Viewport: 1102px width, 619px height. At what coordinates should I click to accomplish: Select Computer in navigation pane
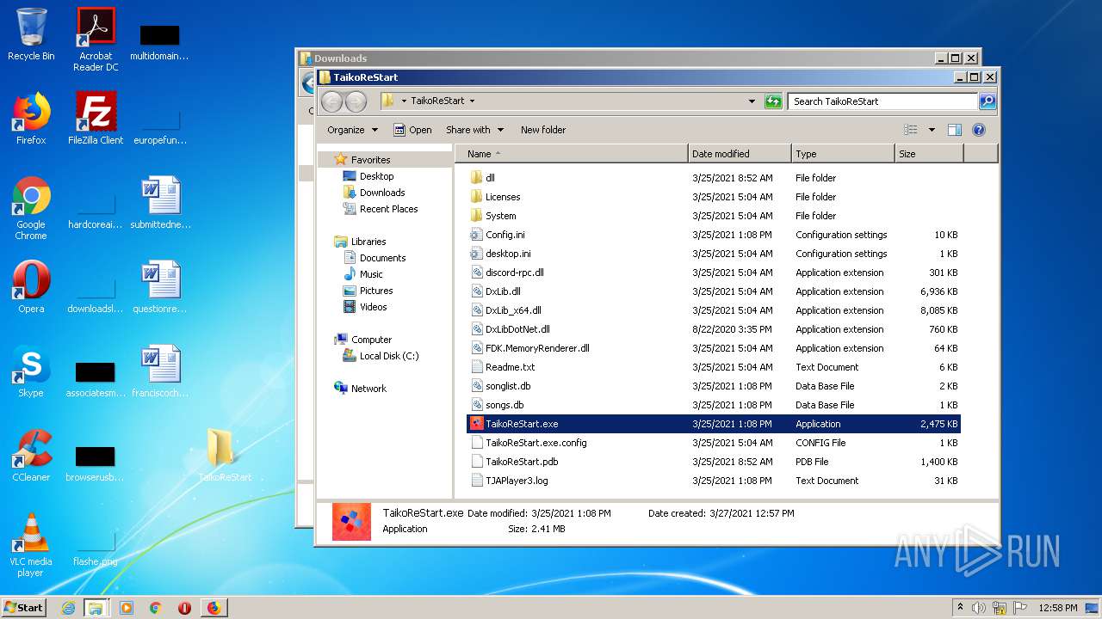coord(371,340)
